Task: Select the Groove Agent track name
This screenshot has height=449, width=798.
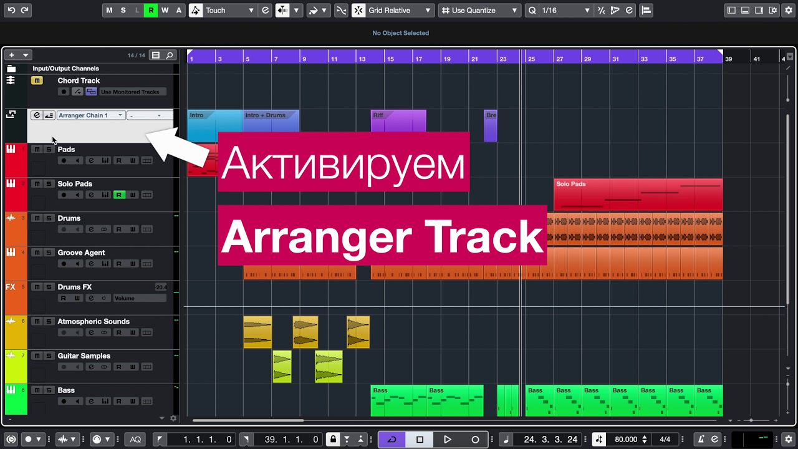Action: click(x=81, y=253)
